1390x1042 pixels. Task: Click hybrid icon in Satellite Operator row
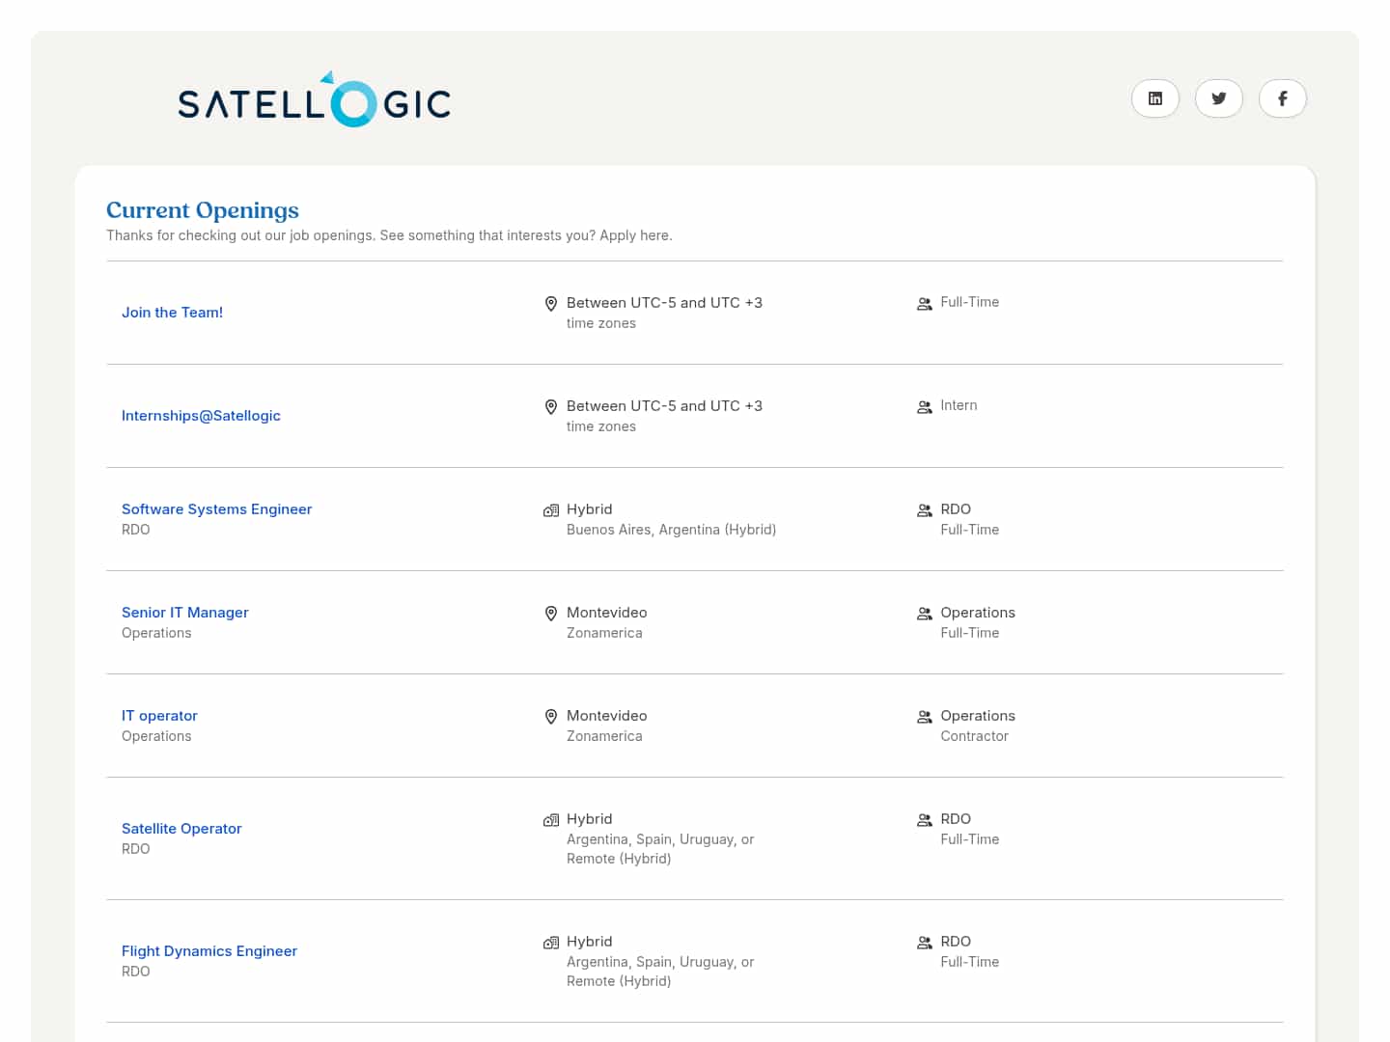tap(551, 820)
